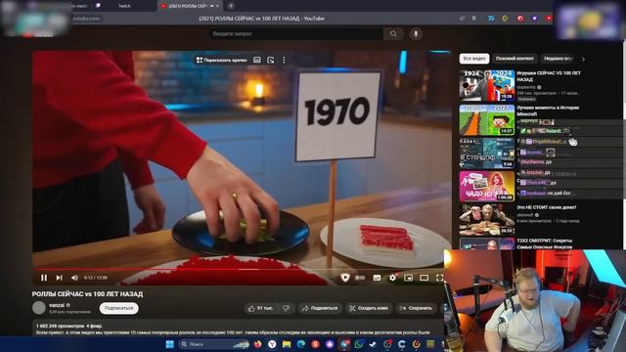Share the video via 'Поделиться'
The width and height of the screenshot is (626, 352).
click(320, 308)
